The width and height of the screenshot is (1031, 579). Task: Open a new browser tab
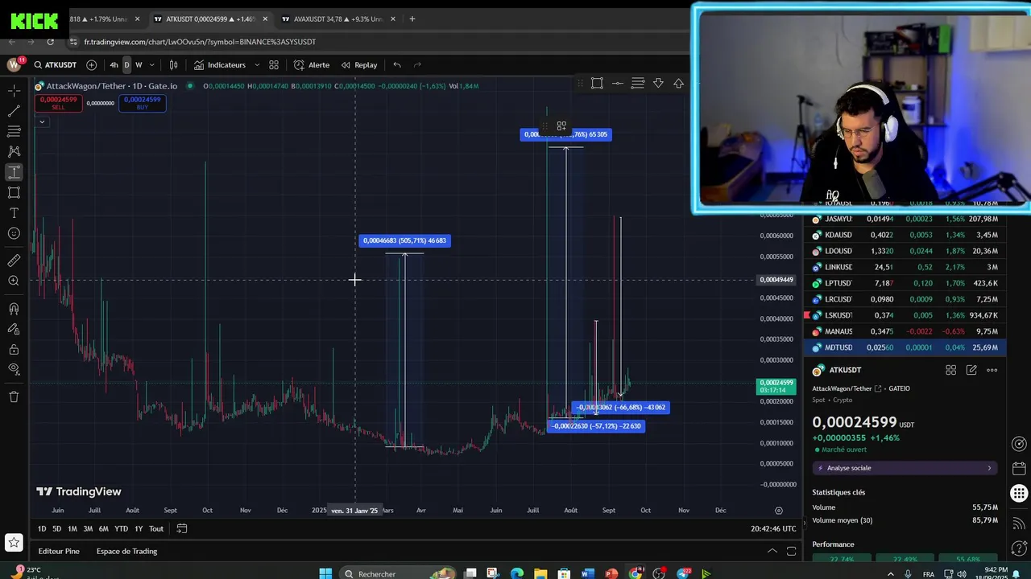click(412, 18)
